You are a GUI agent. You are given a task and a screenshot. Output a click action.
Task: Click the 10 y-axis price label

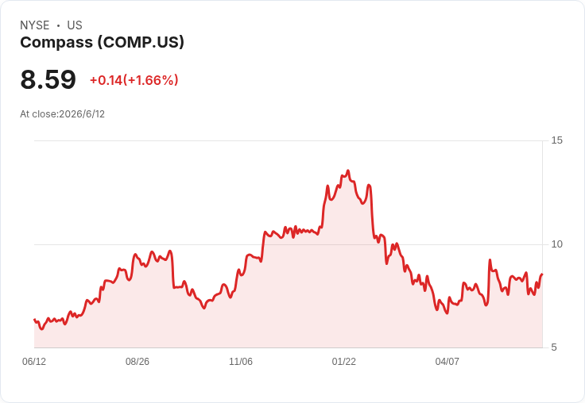coord(556,244)
